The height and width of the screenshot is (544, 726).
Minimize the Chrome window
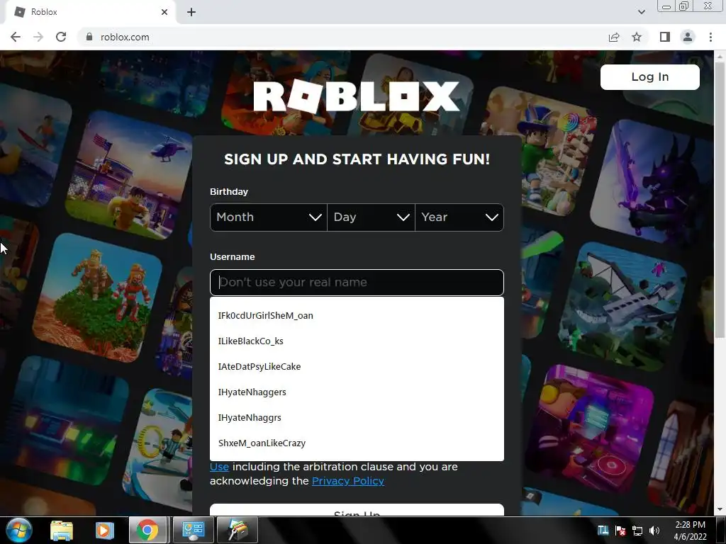(666, 6)
